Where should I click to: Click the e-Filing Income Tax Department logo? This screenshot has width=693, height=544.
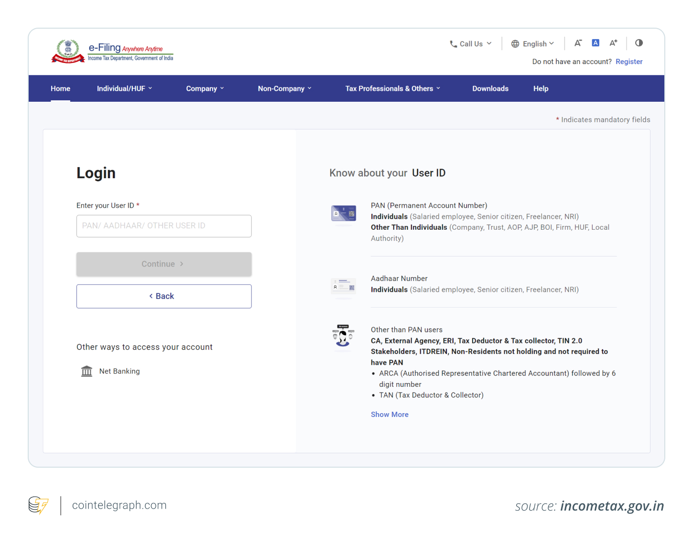[112, 52]
